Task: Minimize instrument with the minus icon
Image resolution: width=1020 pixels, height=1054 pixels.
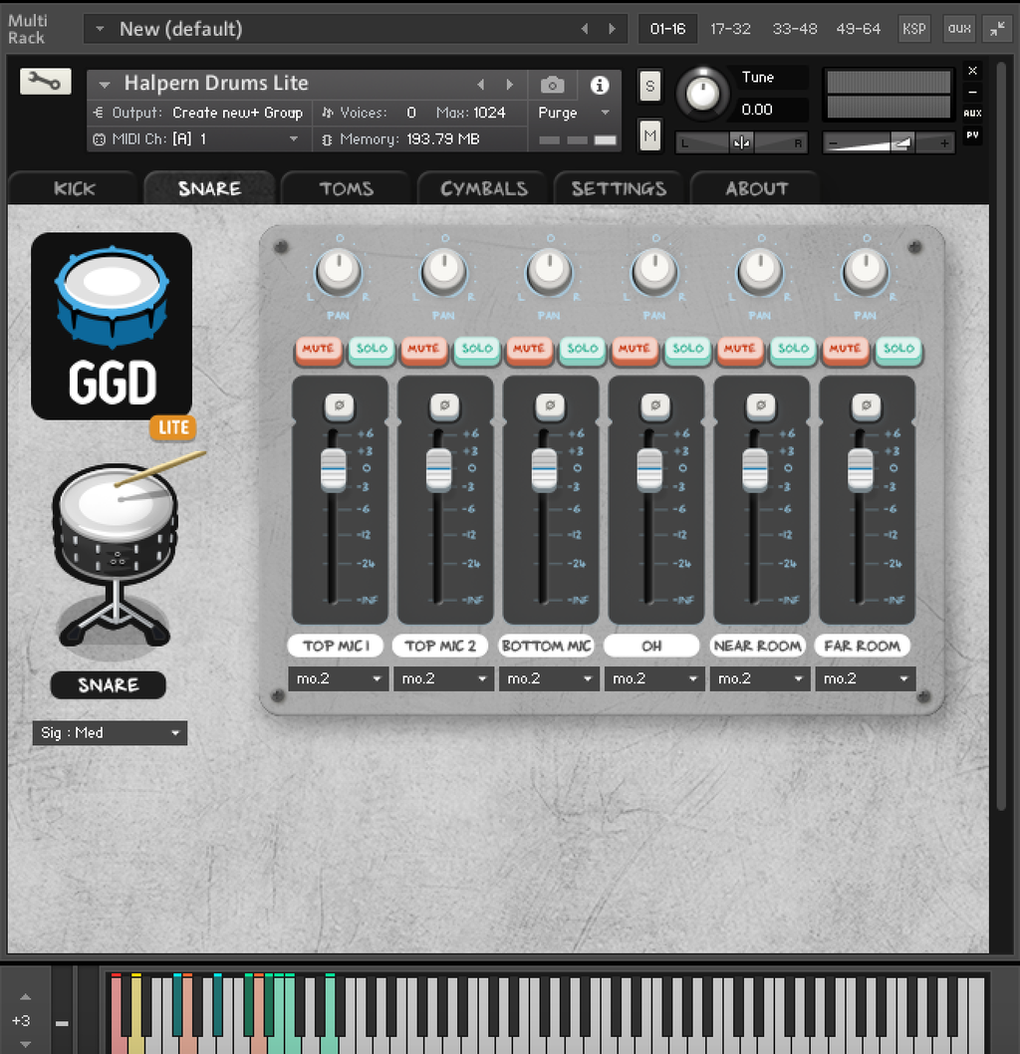Action: [972, 92]
